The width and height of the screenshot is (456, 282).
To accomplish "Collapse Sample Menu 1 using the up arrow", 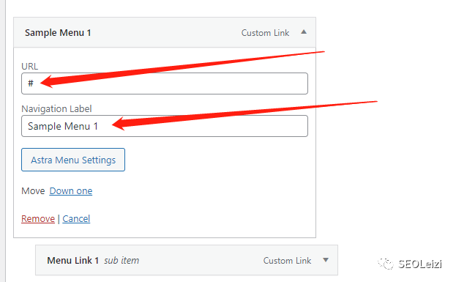I will tap(304, 32).
